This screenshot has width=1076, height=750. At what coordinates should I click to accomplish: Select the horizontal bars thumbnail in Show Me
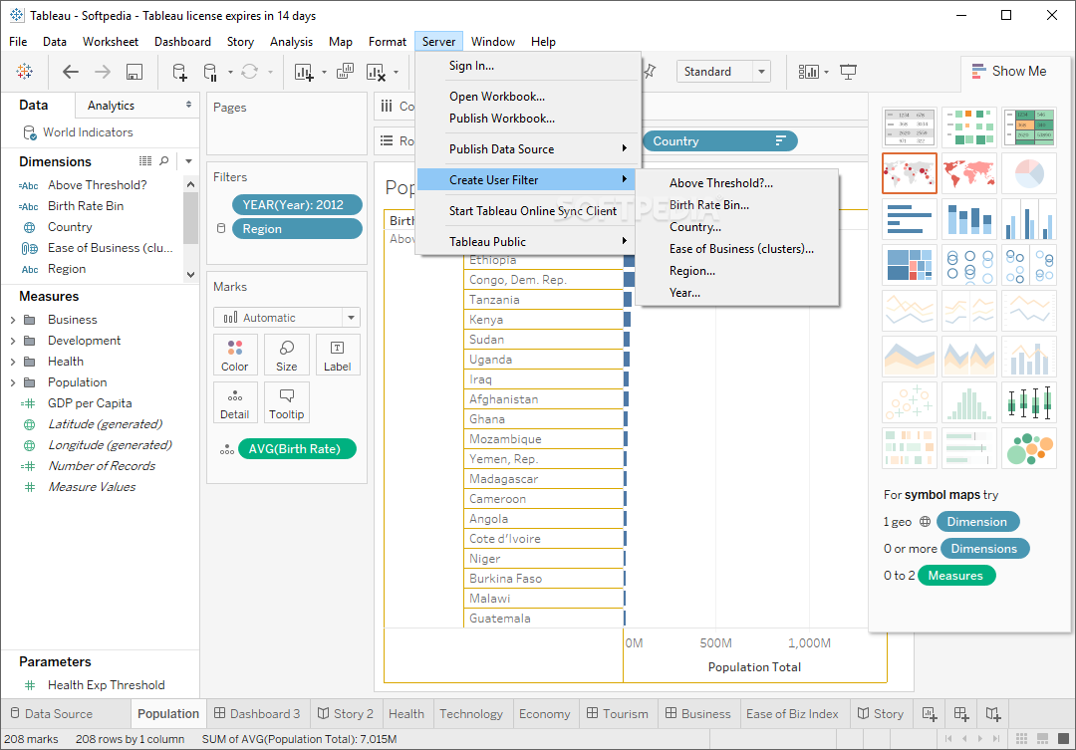[x=910, y=219]
